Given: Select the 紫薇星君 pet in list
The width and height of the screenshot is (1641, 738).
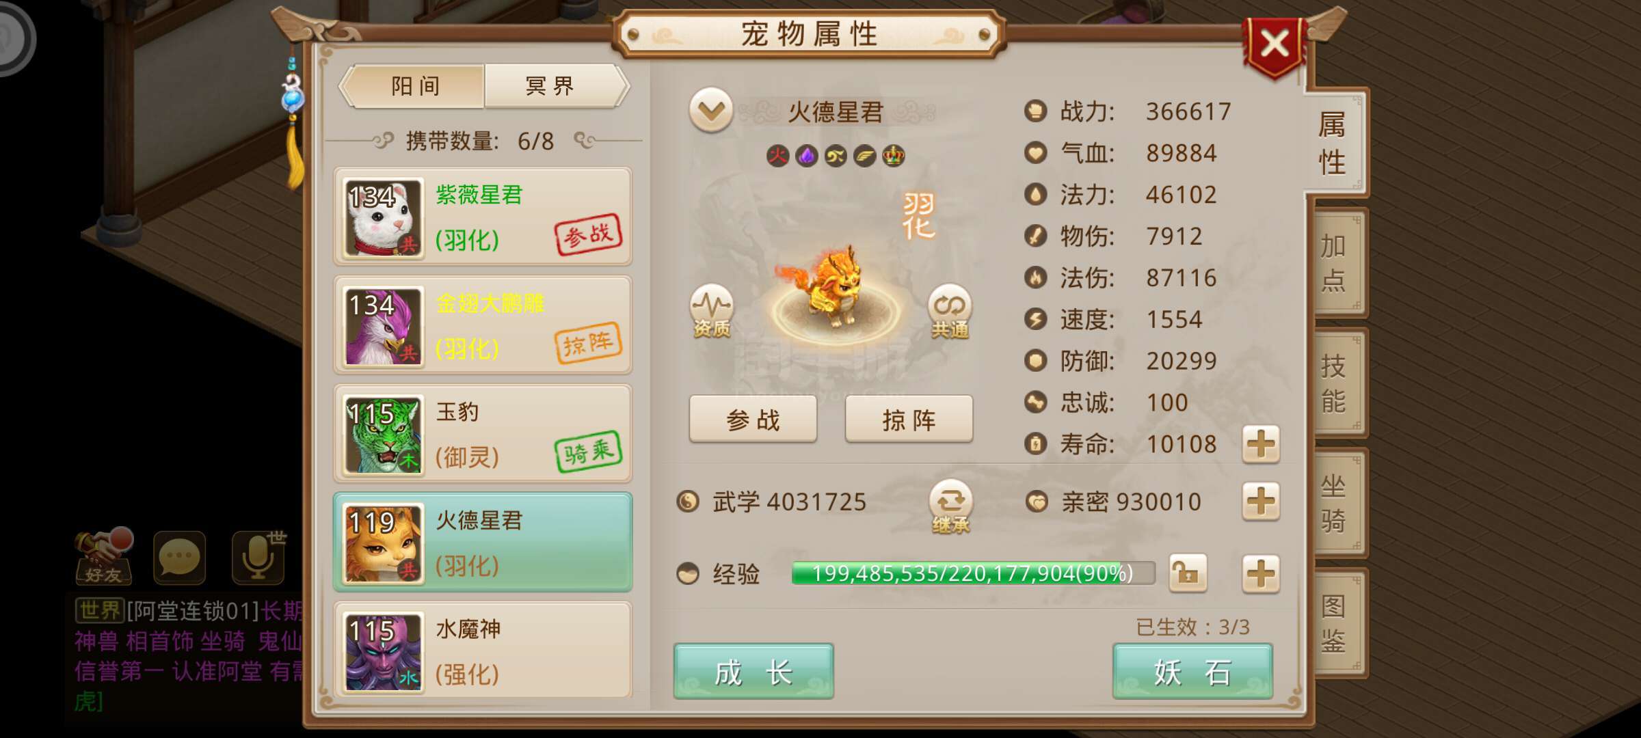Looking at the screenshot, I should click(x=483, y=217).
